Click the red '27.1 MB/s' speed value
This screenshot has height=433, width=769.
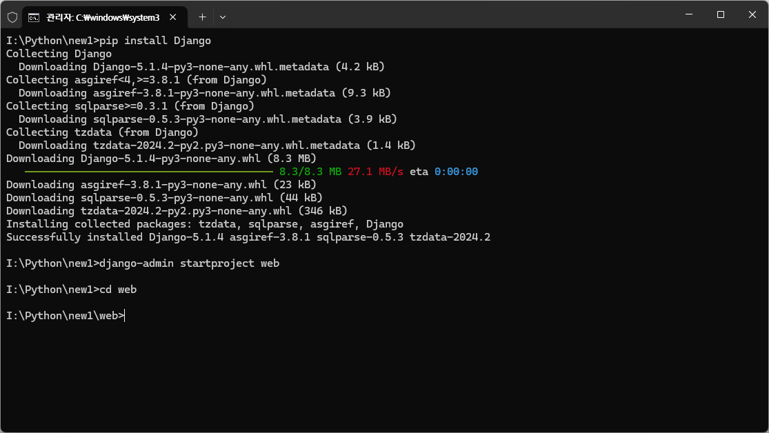[375, 172]
